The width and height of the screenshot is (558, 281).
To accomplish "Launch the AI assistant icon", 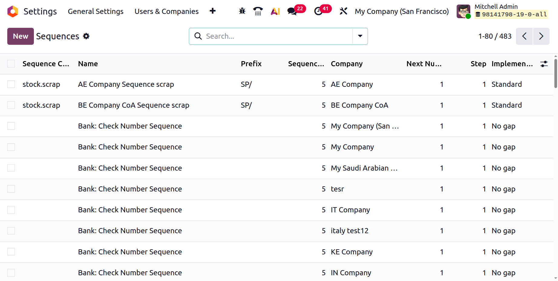I will pos(275,11).
